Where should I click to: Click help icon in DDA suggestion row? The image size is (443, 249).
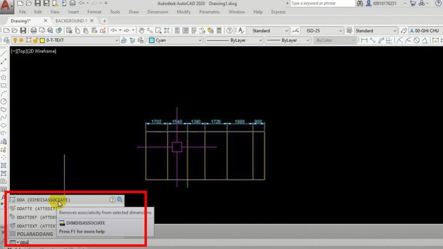coord(112,199)
